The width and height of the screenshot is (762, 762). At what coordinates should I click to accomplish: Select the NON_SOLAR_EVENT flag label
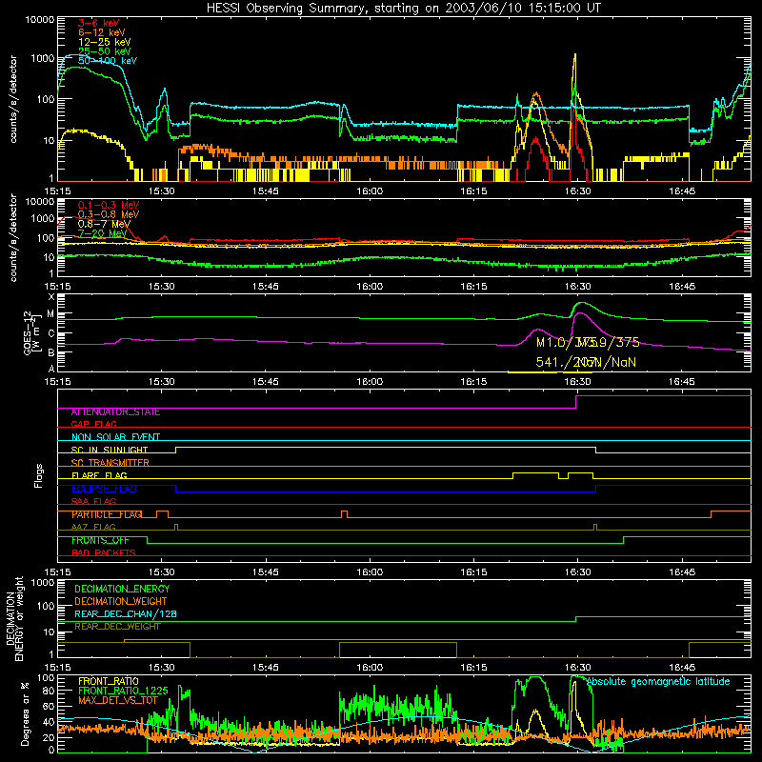point(115,437)
